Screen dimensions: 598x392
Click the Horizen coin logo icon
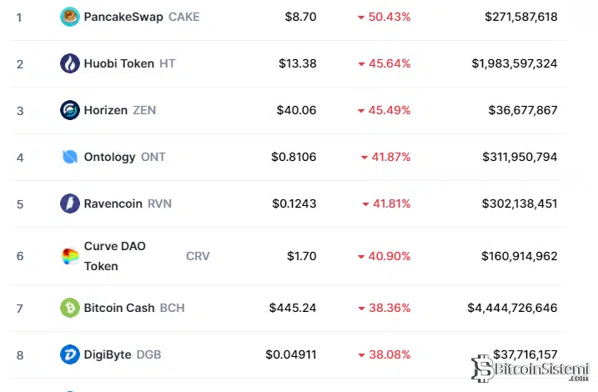pyautogui.click(x=70, y=110)
